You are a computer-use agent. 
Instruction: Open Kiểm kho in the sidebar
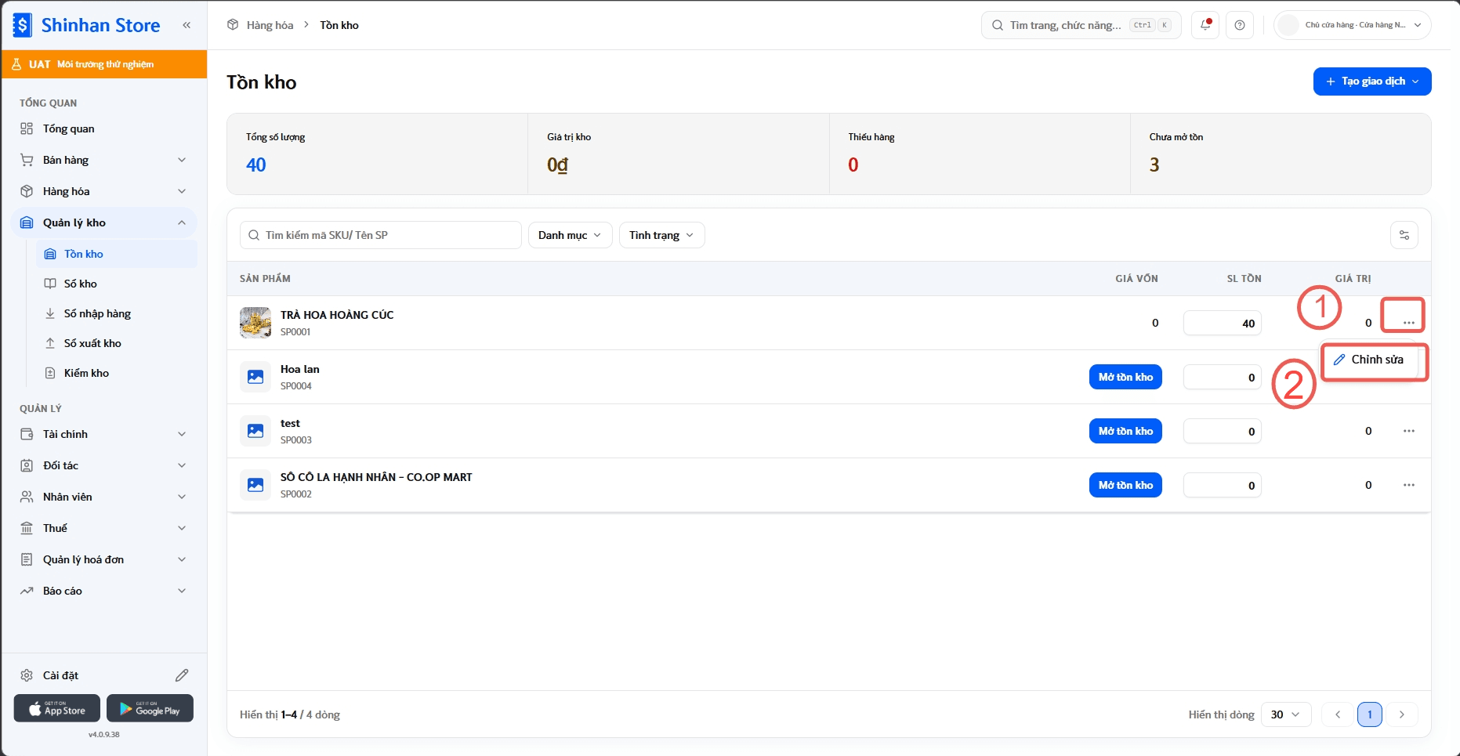point(117,373)
